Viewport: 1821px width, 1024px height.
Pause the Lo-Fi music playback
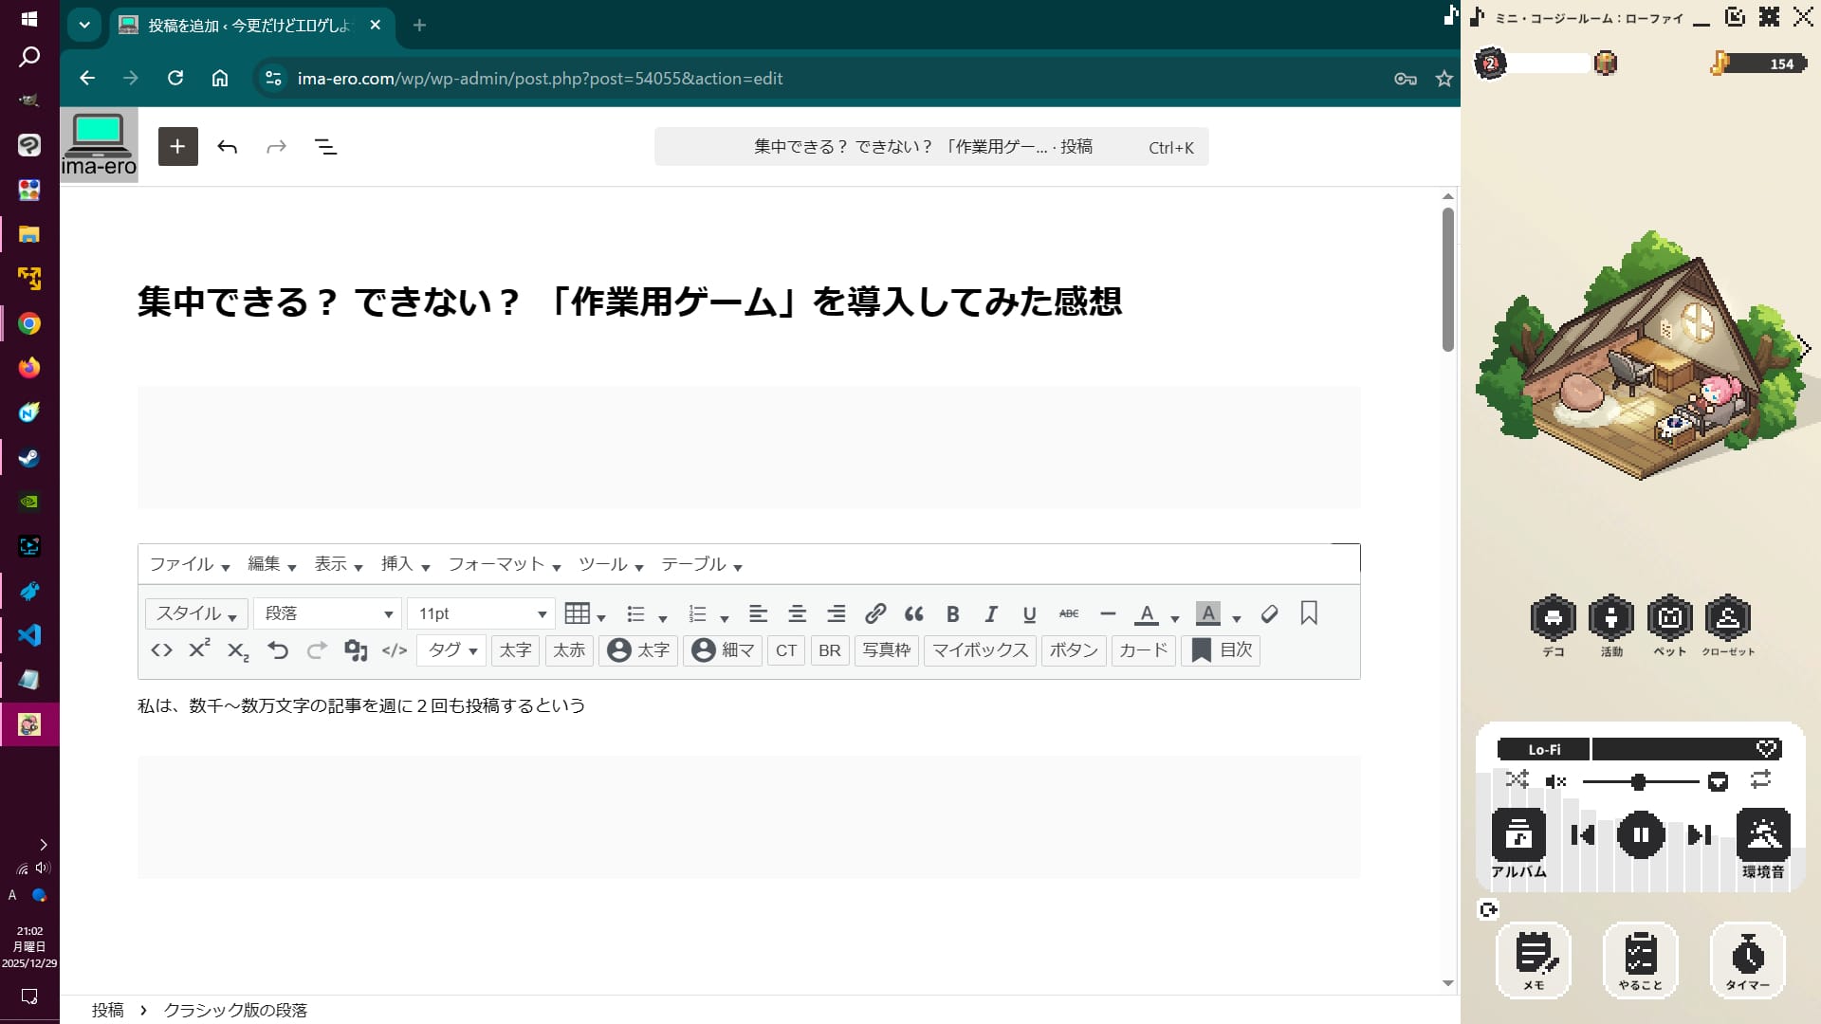(x=1640, y=835)
